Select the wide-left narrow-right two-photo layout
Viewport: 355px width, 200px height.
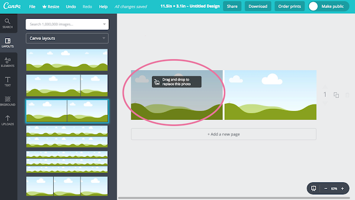67,86
